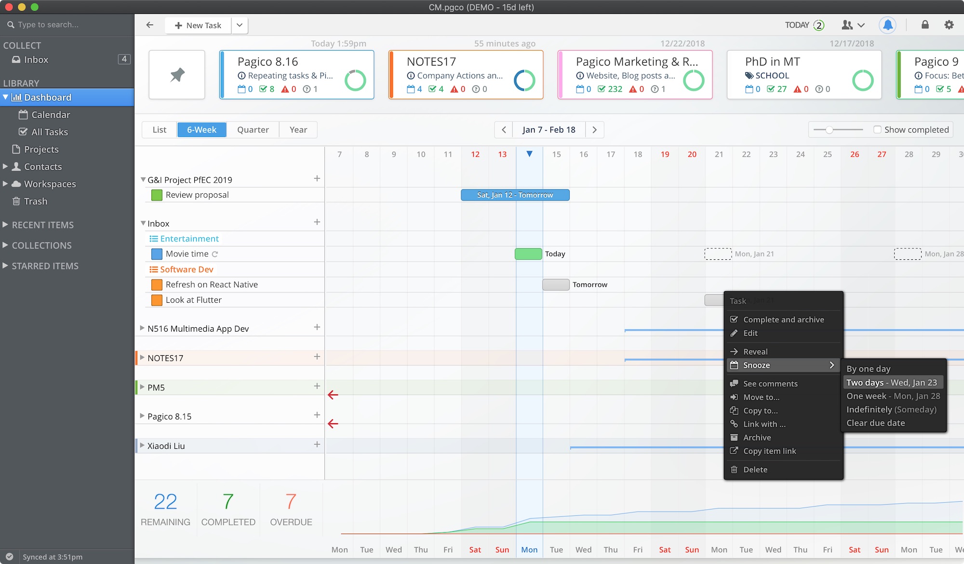Expand the PM5 group
Viewport: 964px width, 564px height.
[142, 387]
